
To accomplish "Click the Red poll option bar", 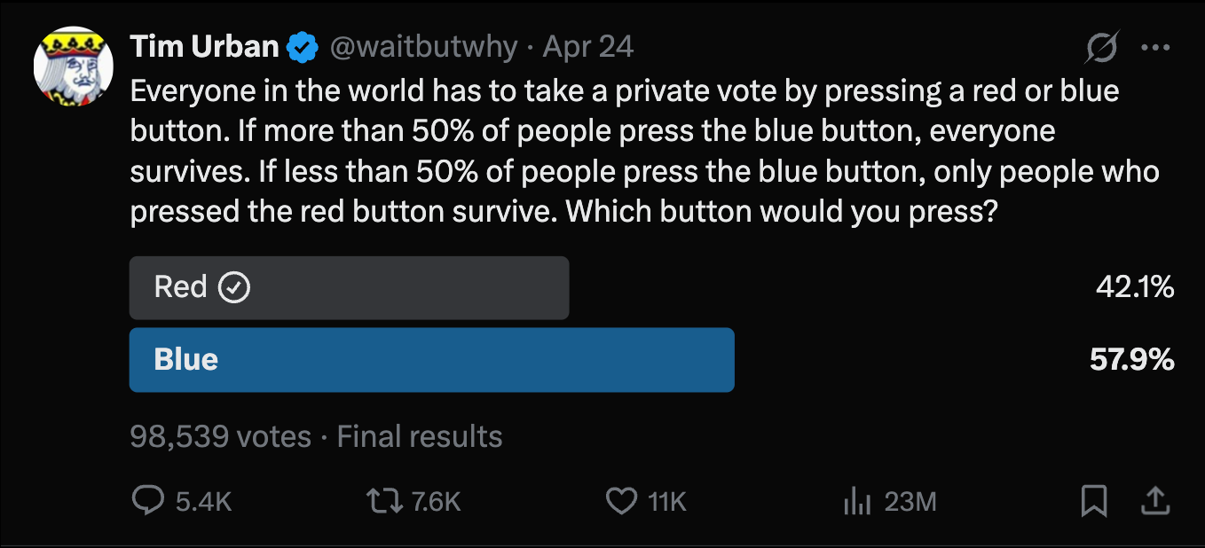I will (349, 288).
